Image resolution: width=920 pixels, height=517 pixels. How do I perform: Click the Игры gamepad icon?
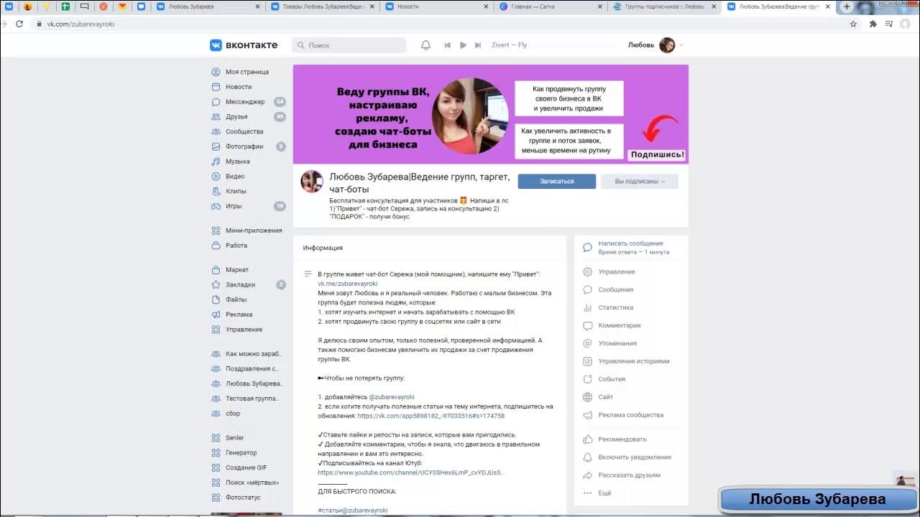216,206
